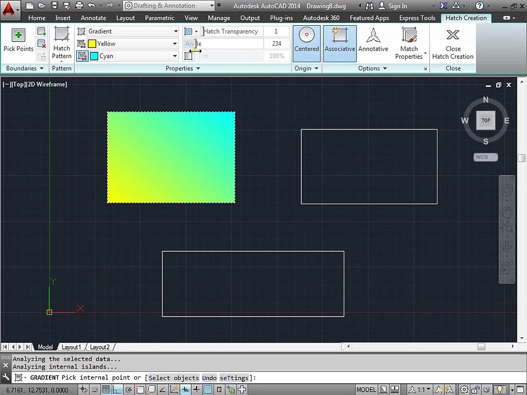Toggle the gradient second color button beside Cyan
The width and height of the screenshot is (527, 395).
point(82,56)
